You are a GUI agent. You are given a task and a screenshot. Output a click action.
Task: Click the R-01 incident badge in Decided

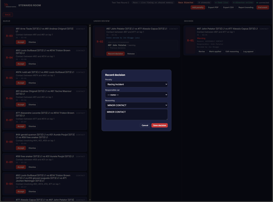(x=190, y=40)
